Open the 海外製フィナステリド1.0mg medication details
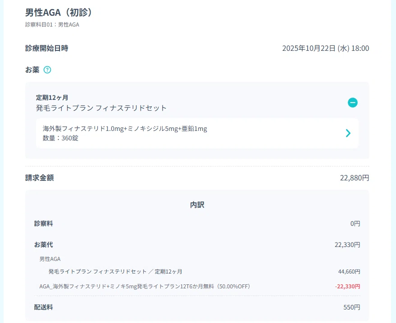Image resolution: width=396 pixels, height=323 pixels. [197, 133]
